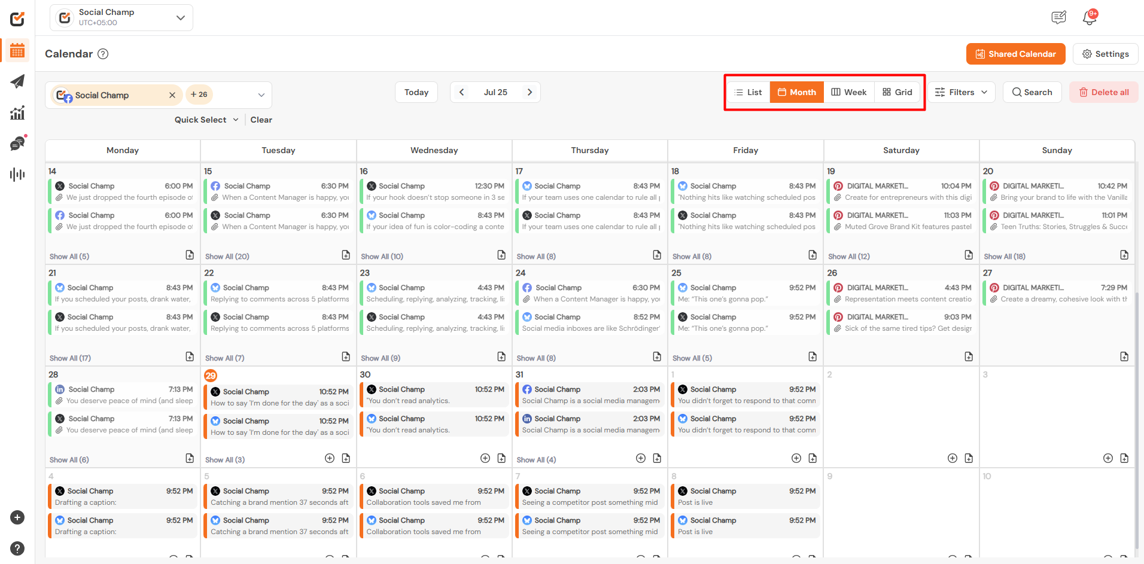Go to next month arrow

(x=530, y=92)
